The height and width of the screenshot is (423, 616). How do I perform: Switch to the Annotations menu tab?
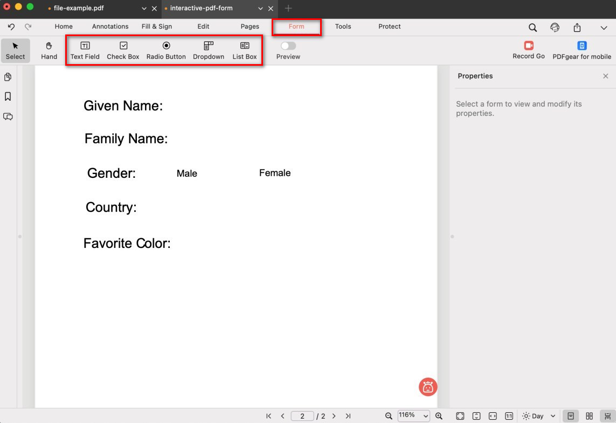pyautogui.click(x=110, y=26)
